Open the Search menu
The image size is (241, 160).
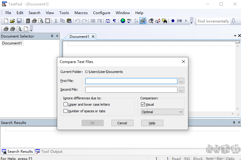click(34, 13)
